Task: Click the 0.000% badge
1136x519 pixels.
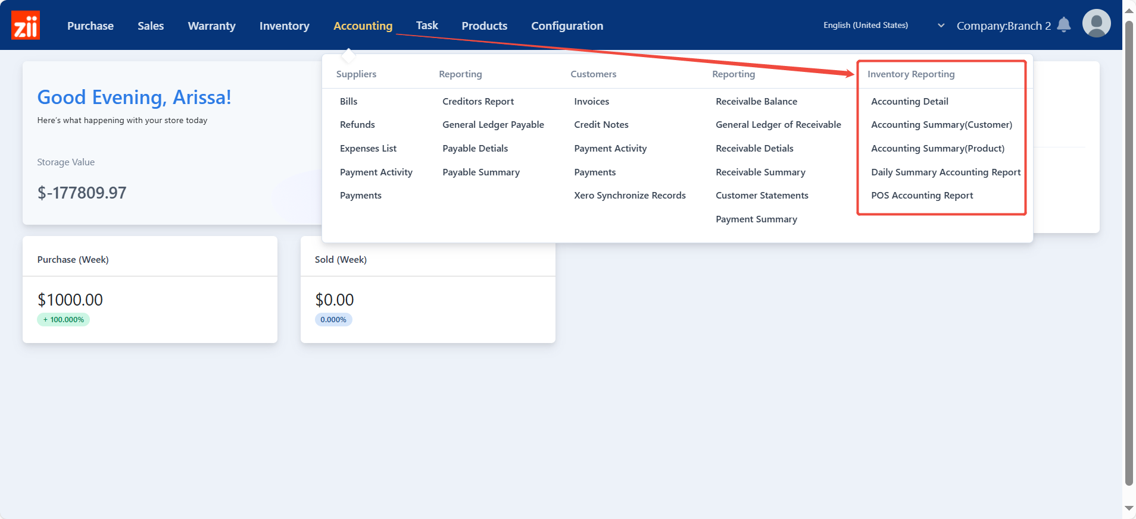Action: [333, 319]
